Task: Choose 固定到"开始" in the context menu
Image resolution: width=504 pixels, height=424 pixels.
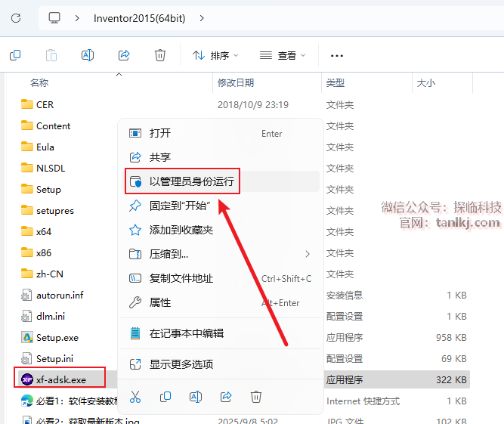Action: (220, 206)
